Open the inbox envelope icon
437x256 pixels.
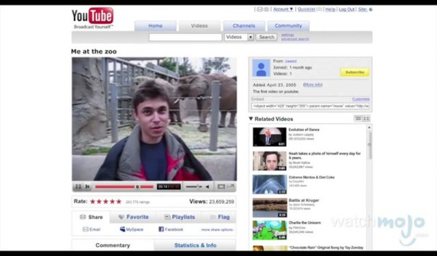point(259,9)
